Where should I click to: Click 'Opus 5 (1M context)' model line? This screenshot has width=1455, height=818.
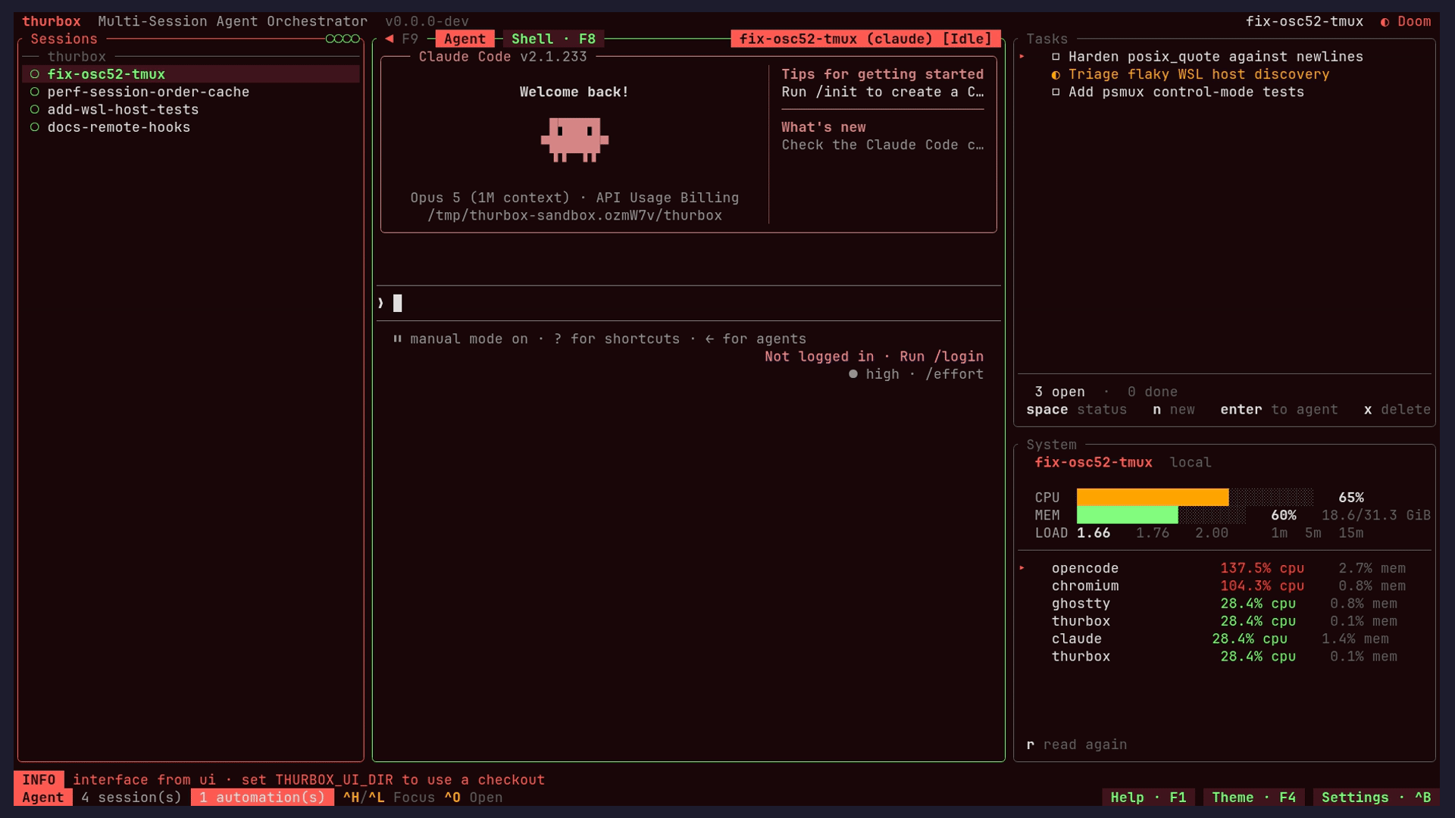[x=490, y=198]
